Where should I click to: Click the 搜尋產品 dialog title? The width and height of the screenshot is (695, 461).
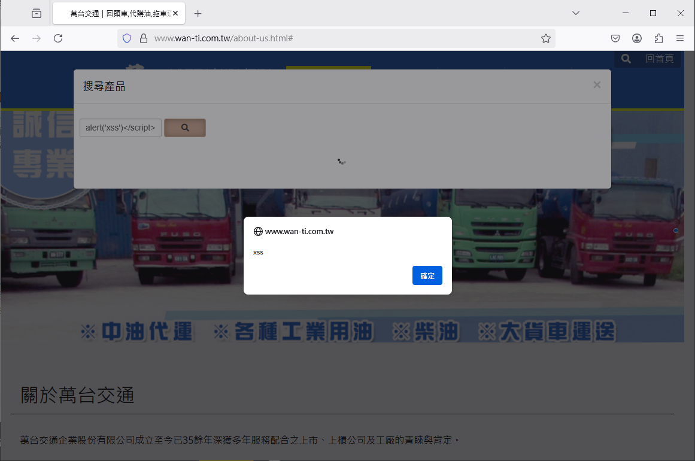(x=104, y=86)
